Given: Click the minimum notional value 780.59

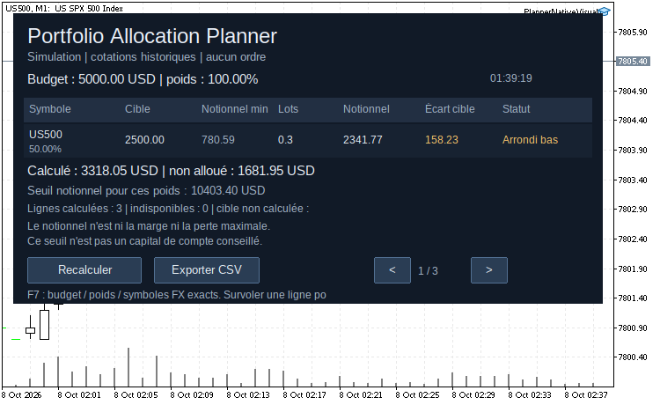Looking at the screenshot, I should (x=217, y=140).
